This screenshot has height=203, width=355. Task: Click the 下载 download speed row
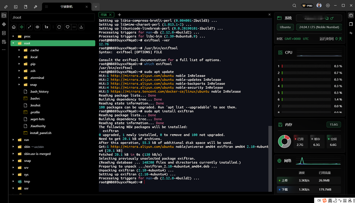coord(309,189)
